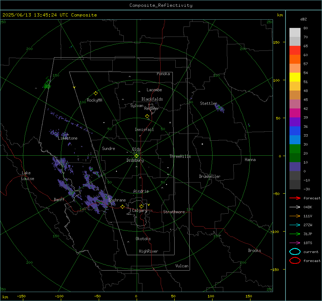Click the green 31JP arrow icon

tap(295, 234)
